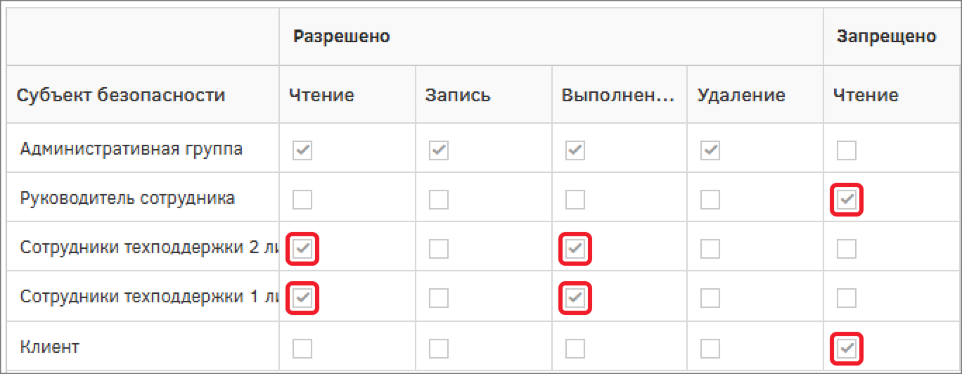Viewport: 962px width, 374px height.
Task: Enable Запись for техподдержки 2 линии
Action: coord(439,249)
